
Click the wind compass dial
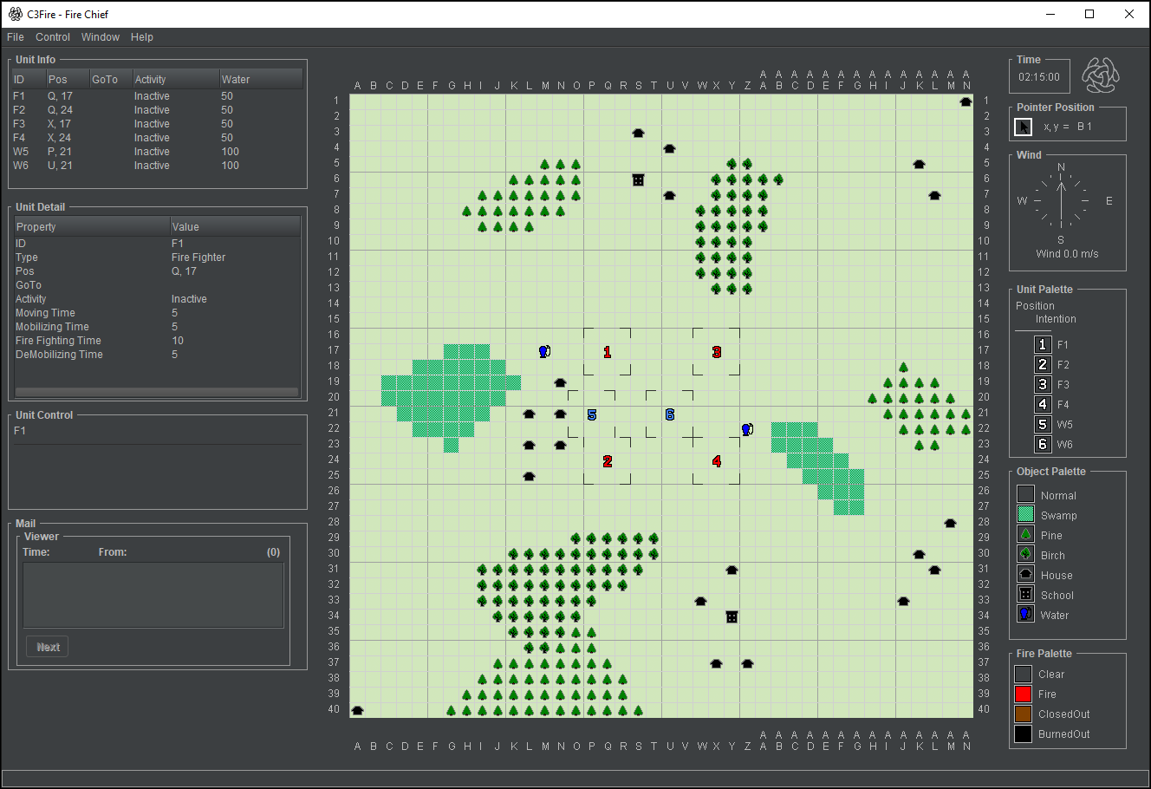[1061, 201]
